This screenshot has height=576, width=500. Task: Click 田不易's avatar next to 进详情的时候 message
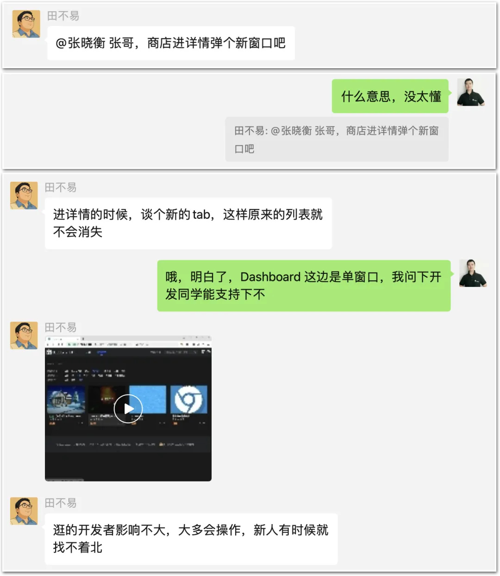[24, 195]
